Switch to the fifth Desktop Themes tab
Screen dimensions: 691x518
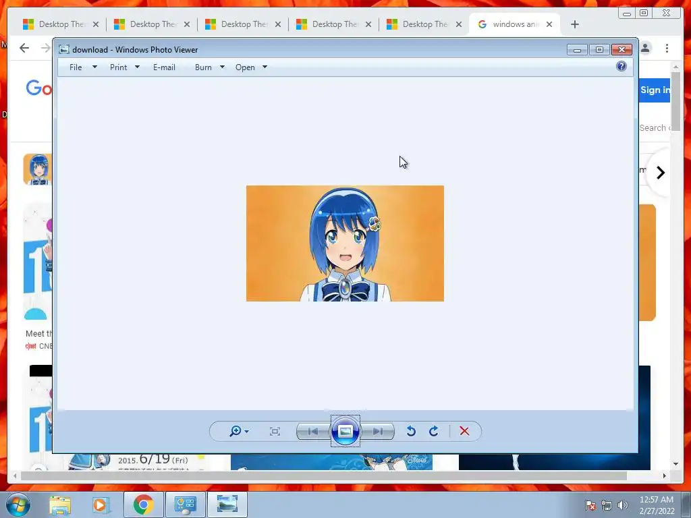coord(424,24)
